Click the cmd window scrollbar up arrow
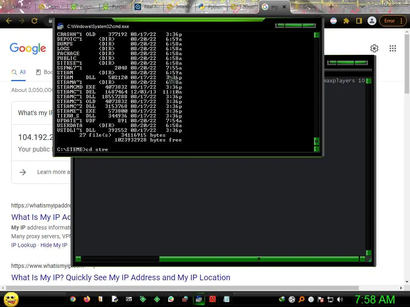 316,35
